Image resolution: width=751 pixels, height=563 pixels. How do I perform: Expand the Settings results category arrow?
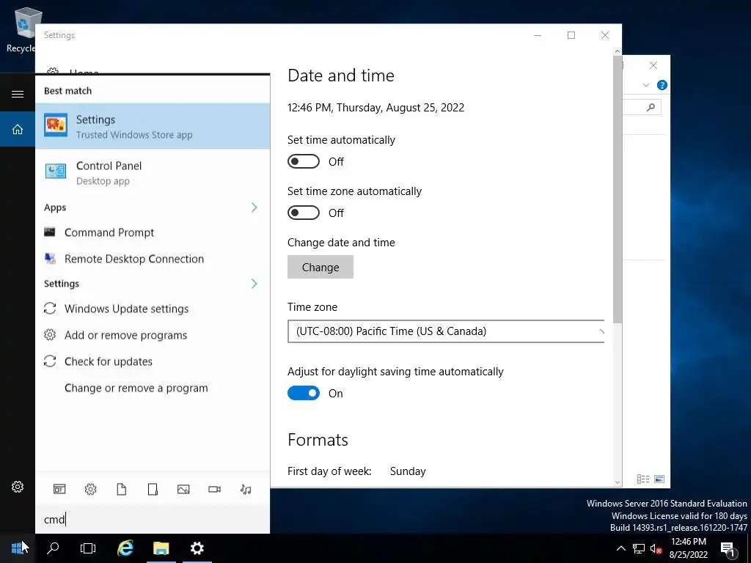(x=254, y=284)
